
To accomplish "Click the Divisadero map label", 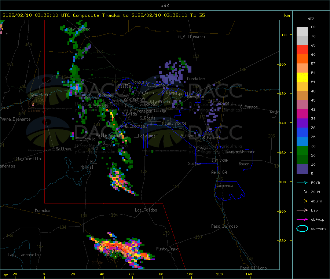I will [x=79, y=29].
